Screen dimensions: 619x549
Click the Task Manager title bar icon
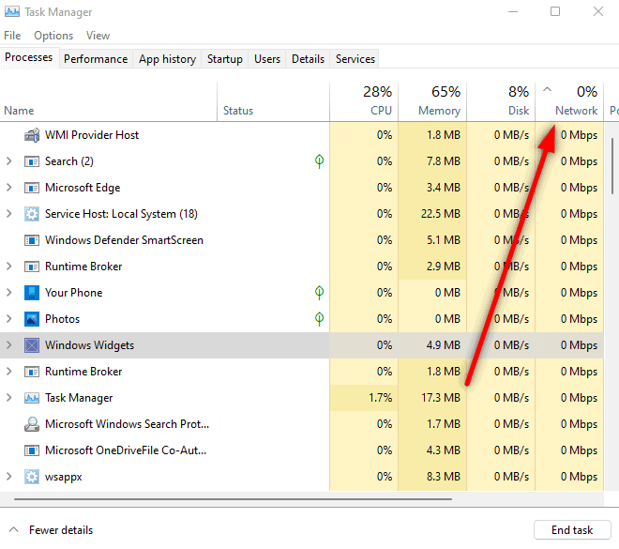[12, 12]
